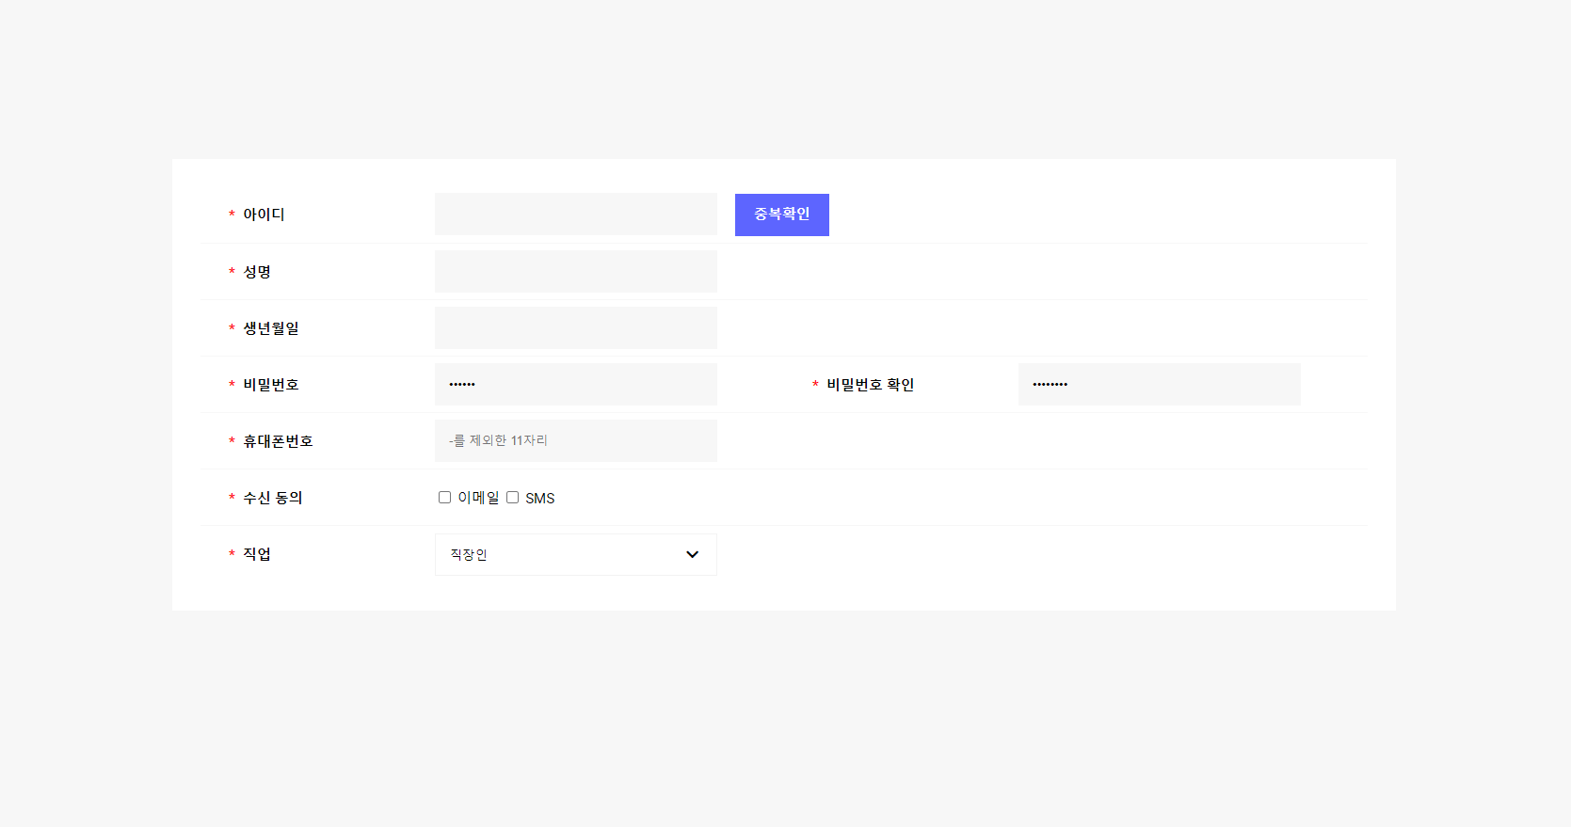
Task: Click the 생년월일 label text
Action: [x=271, y=328]
